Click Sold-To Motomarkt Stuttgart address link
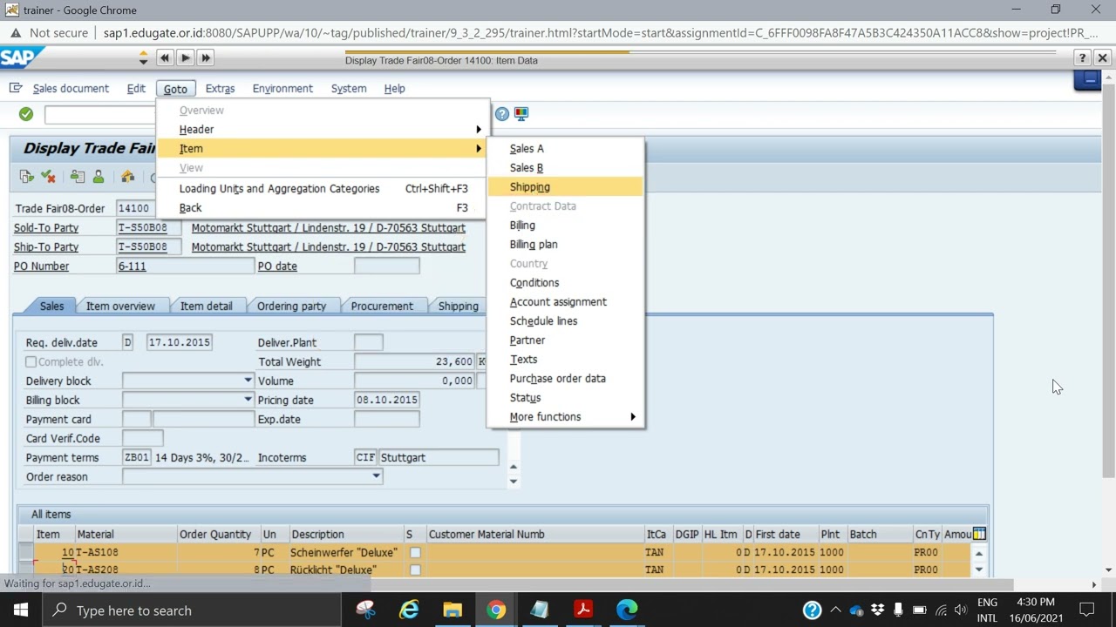1116x627 pixels. pyautogui.click(x=329, y=227)
